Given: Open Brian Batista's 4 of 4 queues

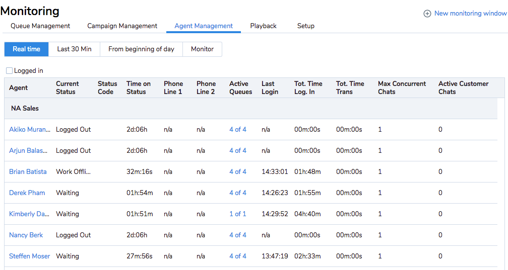Looking at the screenshot, I should click(238, 171).
